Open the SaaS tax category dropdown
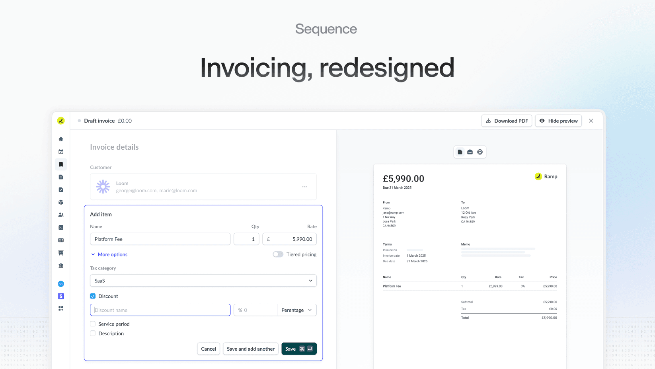This screenshot has height=369, width=655. click(203, 281)
